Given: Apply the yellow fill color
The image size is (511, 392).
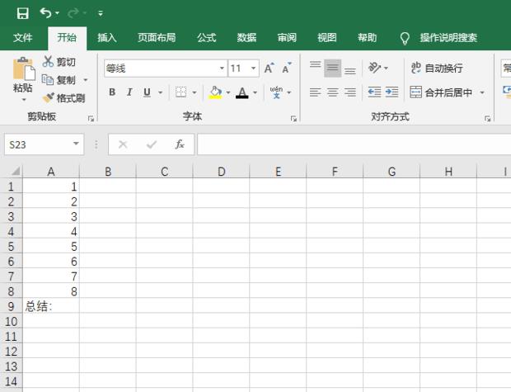Looking at the screenshot, I should 215,92.
